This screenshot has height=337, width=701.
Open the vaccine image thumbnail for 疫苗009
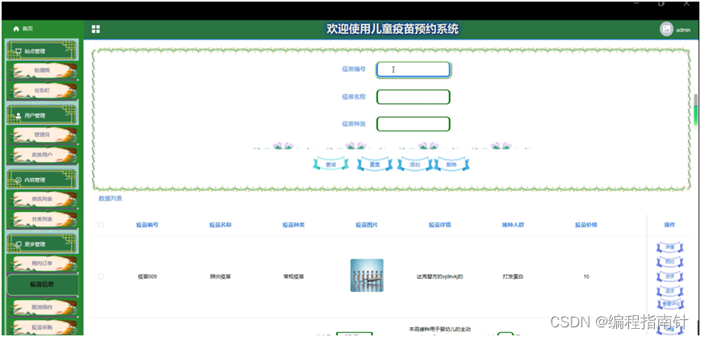click(x=367, y=276)
